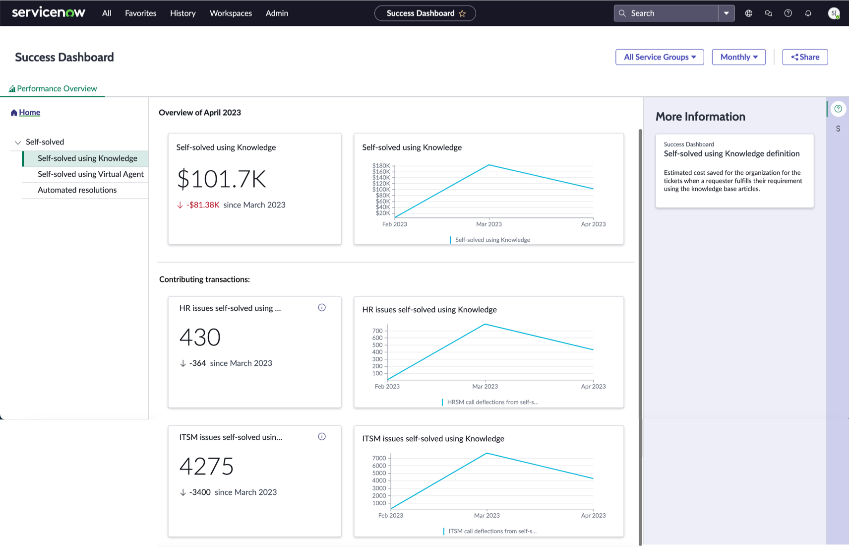Click the -$81.38K change text

coord(202,205)
